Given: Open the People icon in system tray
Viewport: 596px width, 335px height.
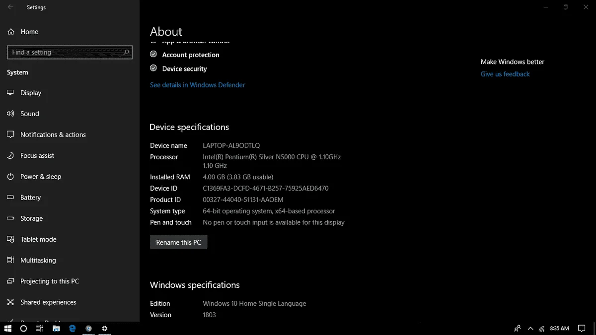Looking at the screenshot, I should [x=518, y=329].
